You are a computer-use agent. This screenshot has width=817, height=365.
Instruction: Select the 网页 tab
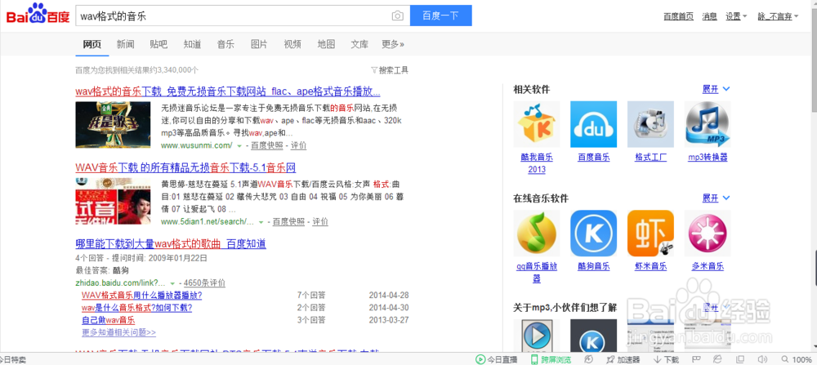click(x=92, y=44)
